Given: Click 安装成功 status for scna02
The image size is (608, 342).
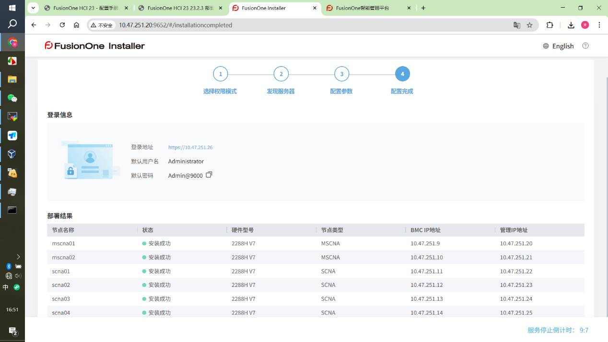Looking at the screenshot, I should (x=156, y=285).
